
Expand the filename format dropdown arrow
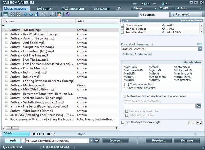(x=200, y=49)
